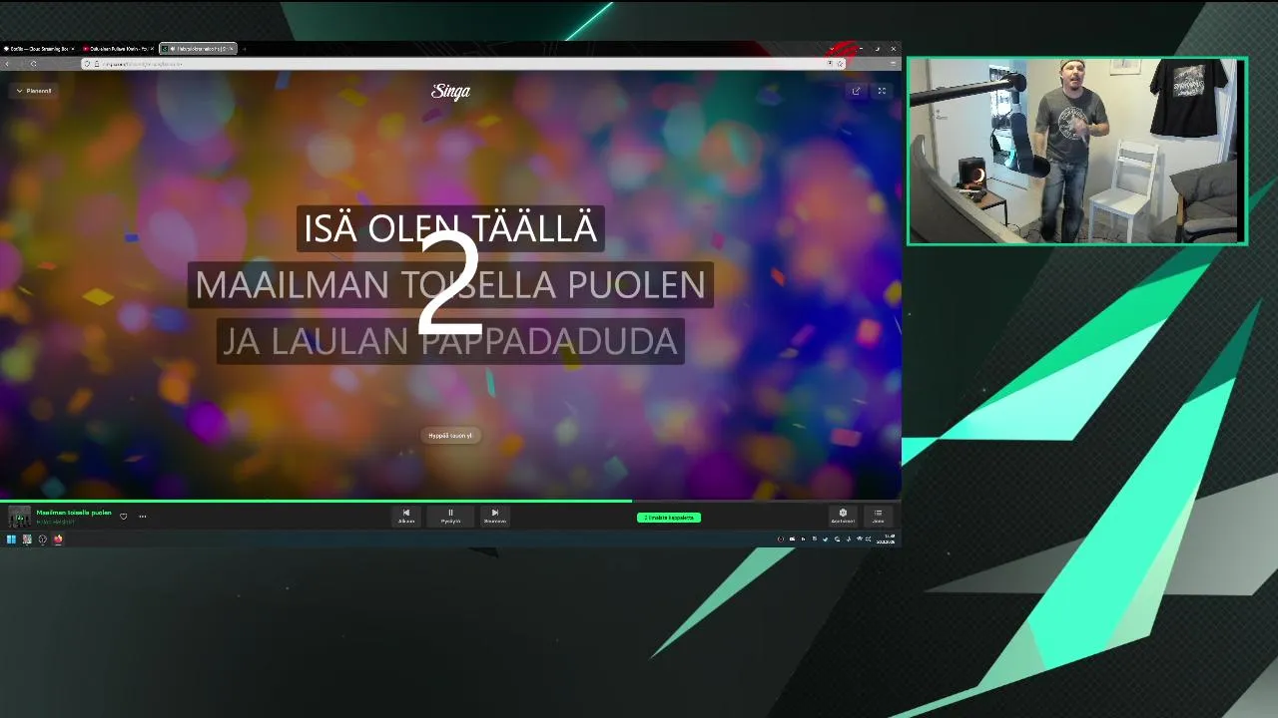
Task: Open the browser icon in the taskbar
Action: pyautogui.click(x=58, y=539)
